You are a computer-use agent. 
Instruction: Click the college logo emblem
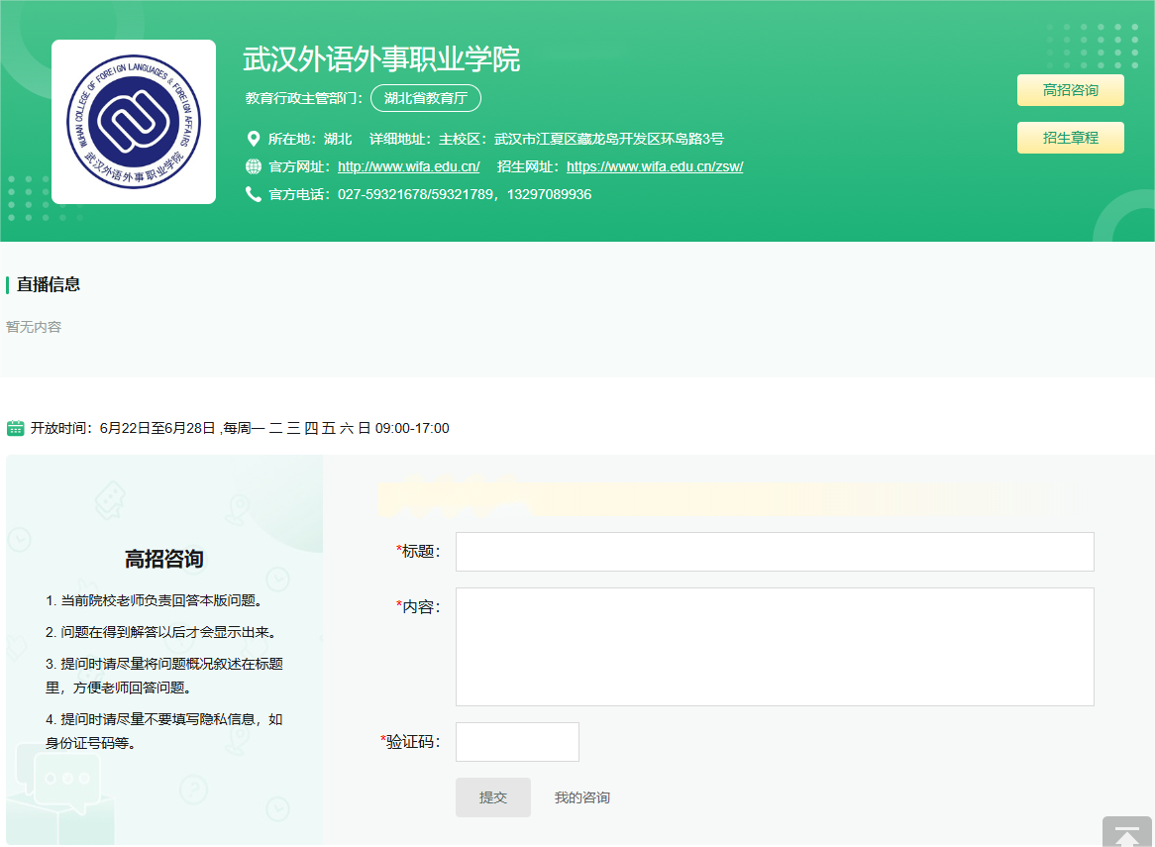(134, 122)
